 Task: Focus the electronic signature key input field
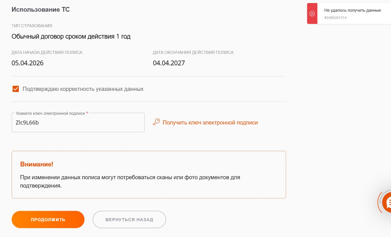[78, 123]
